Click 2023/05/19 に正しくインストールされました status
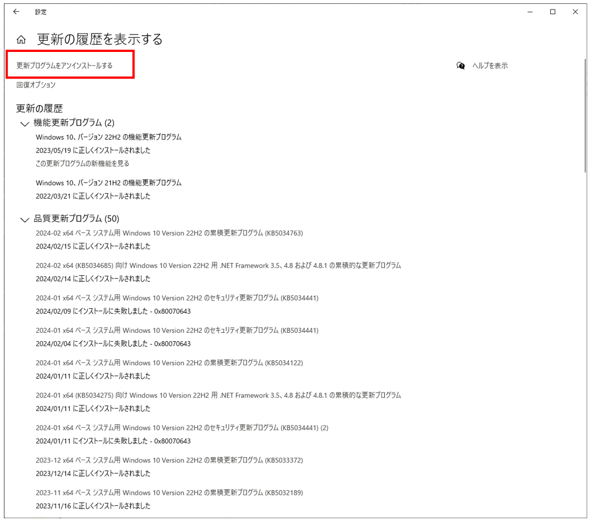The width and height of the screenshot is (590, 521). pyautogui.click(x=93, y=150)
